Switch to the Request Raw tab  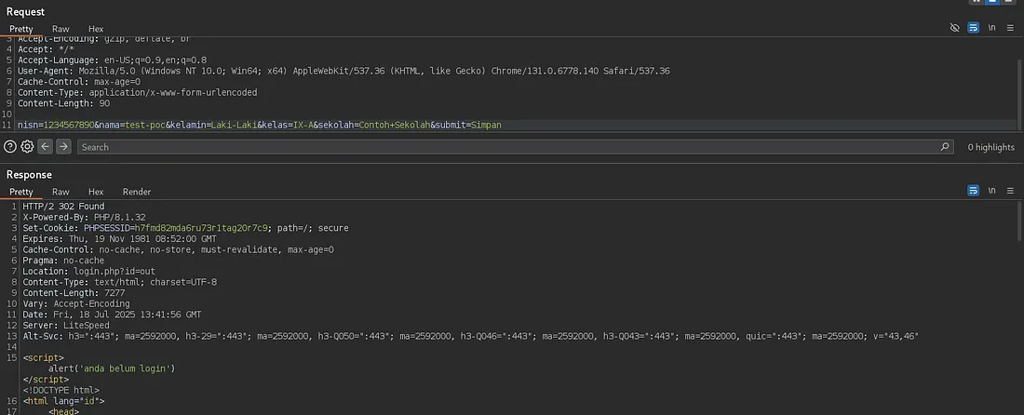point(61,29)
